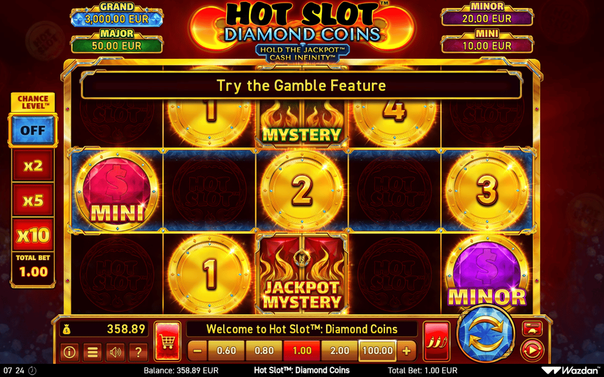Enable the x2 Chance Level
The width and height of the screenshot is (604, 377).
point(33,165)
